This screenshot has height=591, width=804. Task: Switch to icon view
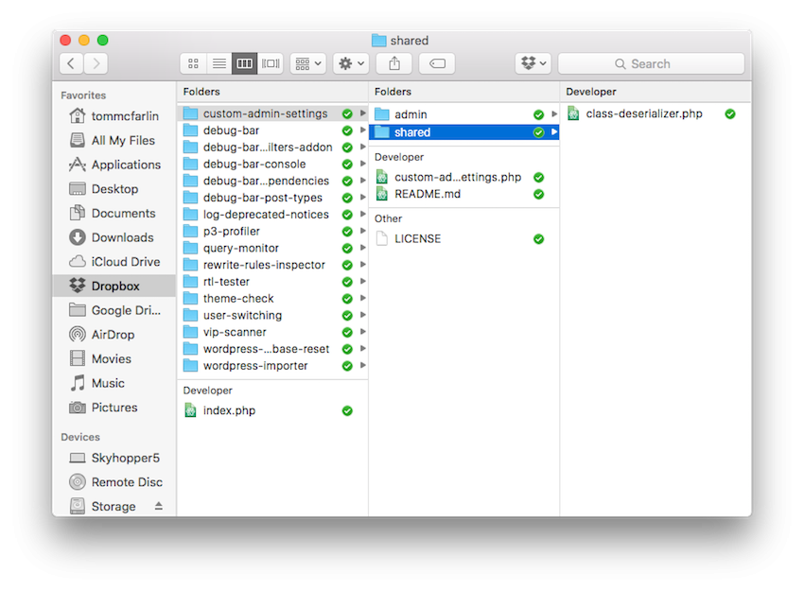193,63
